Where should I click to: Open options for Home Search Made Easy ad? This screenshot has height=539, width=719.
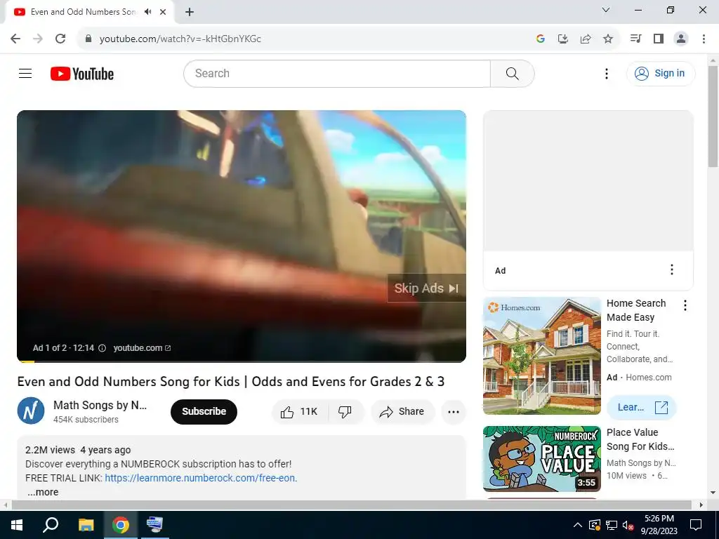tap(685, 305)
